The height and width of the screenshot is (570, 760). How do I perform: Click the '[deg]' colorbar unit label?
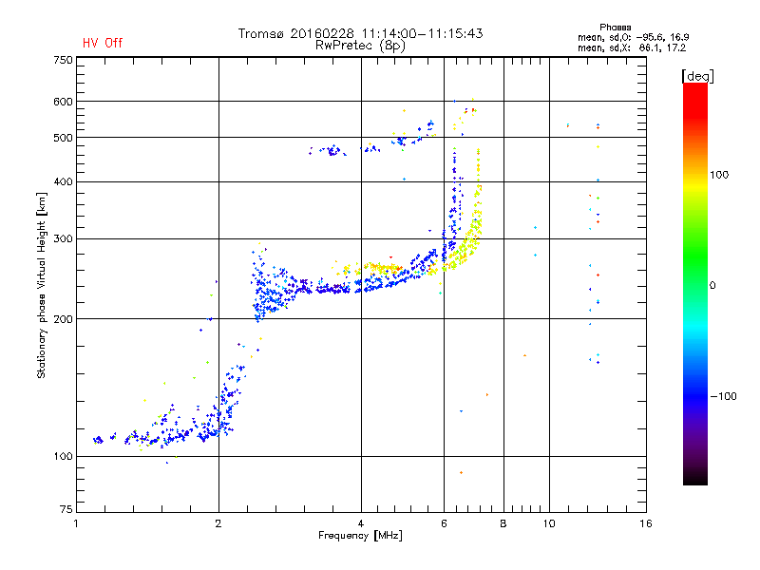pos(697,76)
